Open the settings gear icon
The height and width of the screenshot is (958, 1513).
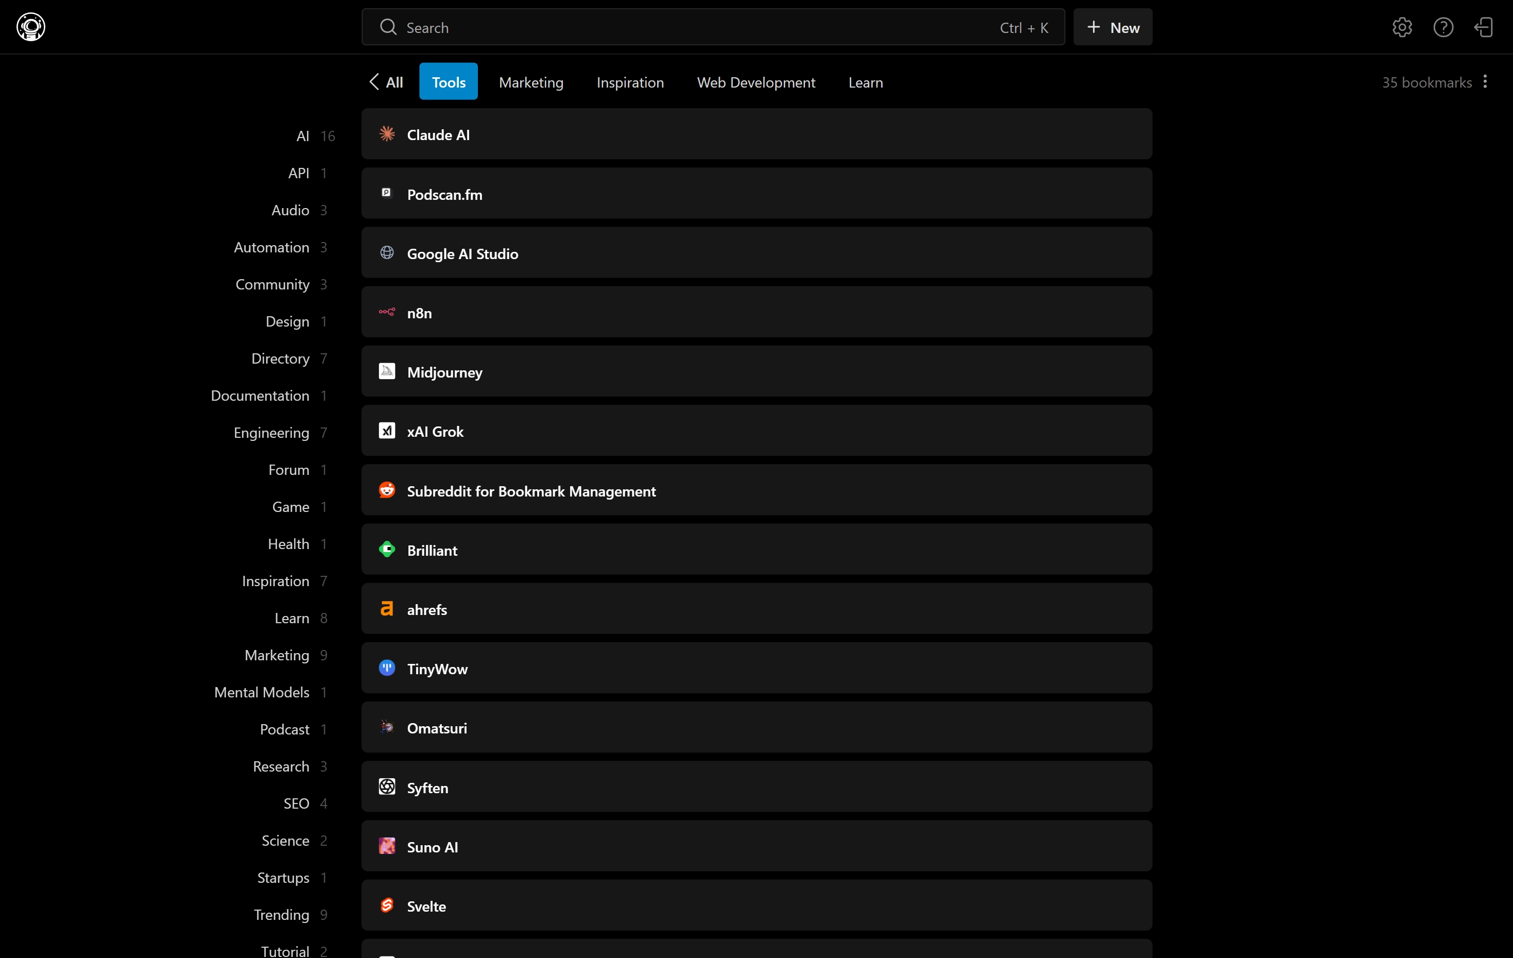pos(1402,27)
